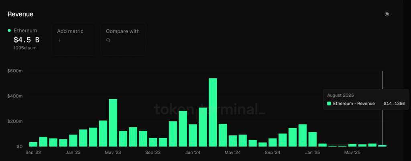Click the May '23 revenue bar
Screen dimensions: 411x161
pos(113,123)
